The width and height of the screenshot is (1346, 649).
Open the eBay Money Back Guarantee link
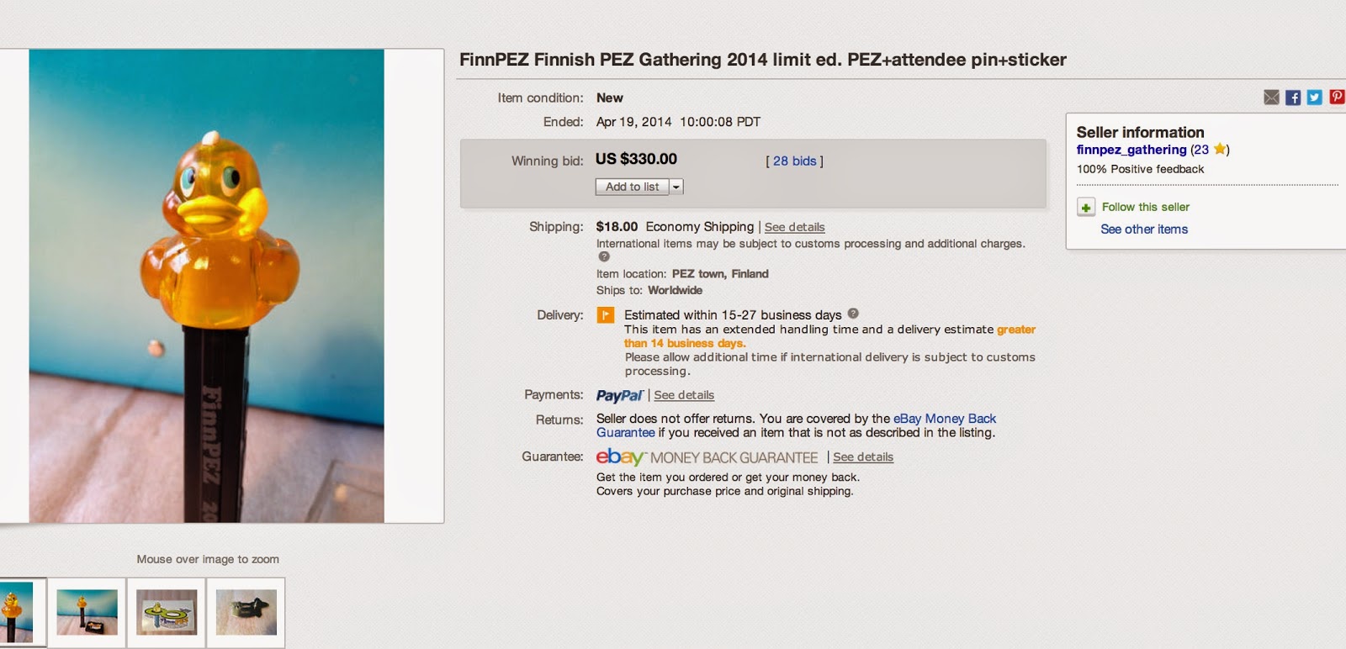click(x=944, y=419)
